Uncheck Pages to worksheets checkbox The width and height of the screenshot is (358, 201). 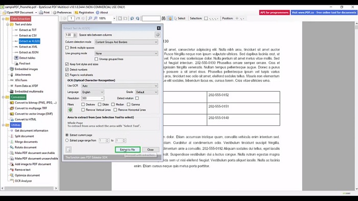point(67,75)
